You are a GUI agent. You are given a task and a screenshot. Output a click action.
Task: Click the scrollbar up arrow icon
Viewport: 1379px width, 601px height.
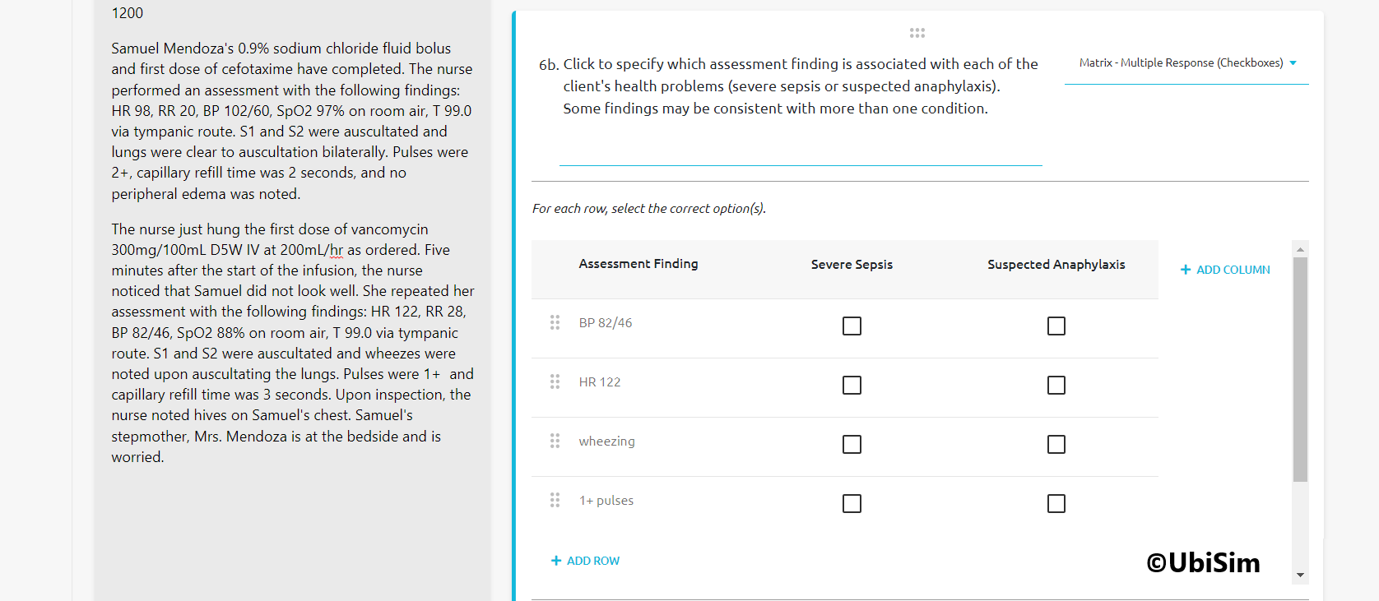pyautogui.click(x=1299, y=248)
